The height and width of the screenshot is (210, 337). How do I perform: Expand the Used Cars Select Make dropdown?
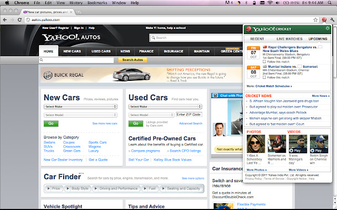pos(165,107)
